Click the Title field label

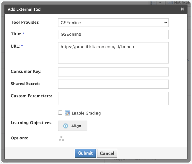pos(16,34)
